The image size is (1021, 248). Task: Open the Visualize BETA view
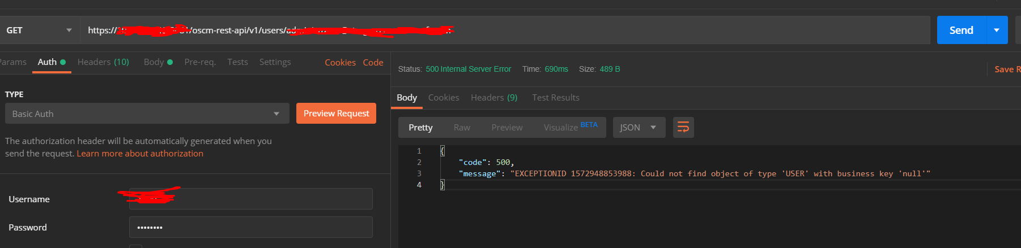571,127
